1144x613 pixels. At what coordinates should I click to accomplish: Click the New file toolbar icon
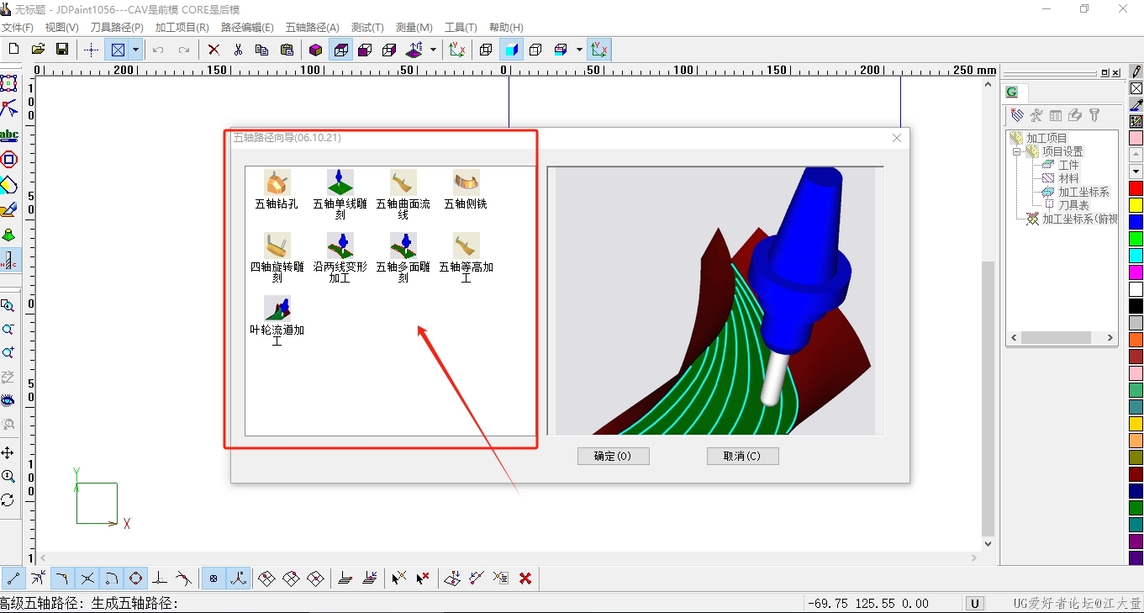pos(13,50)
